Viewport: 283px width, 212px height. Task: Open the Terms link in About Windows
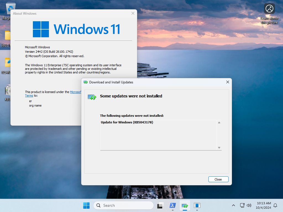(x=29, y=96)
